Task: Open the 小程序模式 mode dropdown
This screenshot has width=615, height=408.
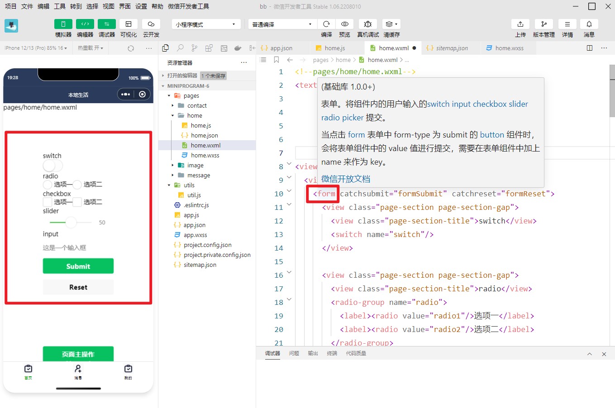Action: (x=206, y=24)
